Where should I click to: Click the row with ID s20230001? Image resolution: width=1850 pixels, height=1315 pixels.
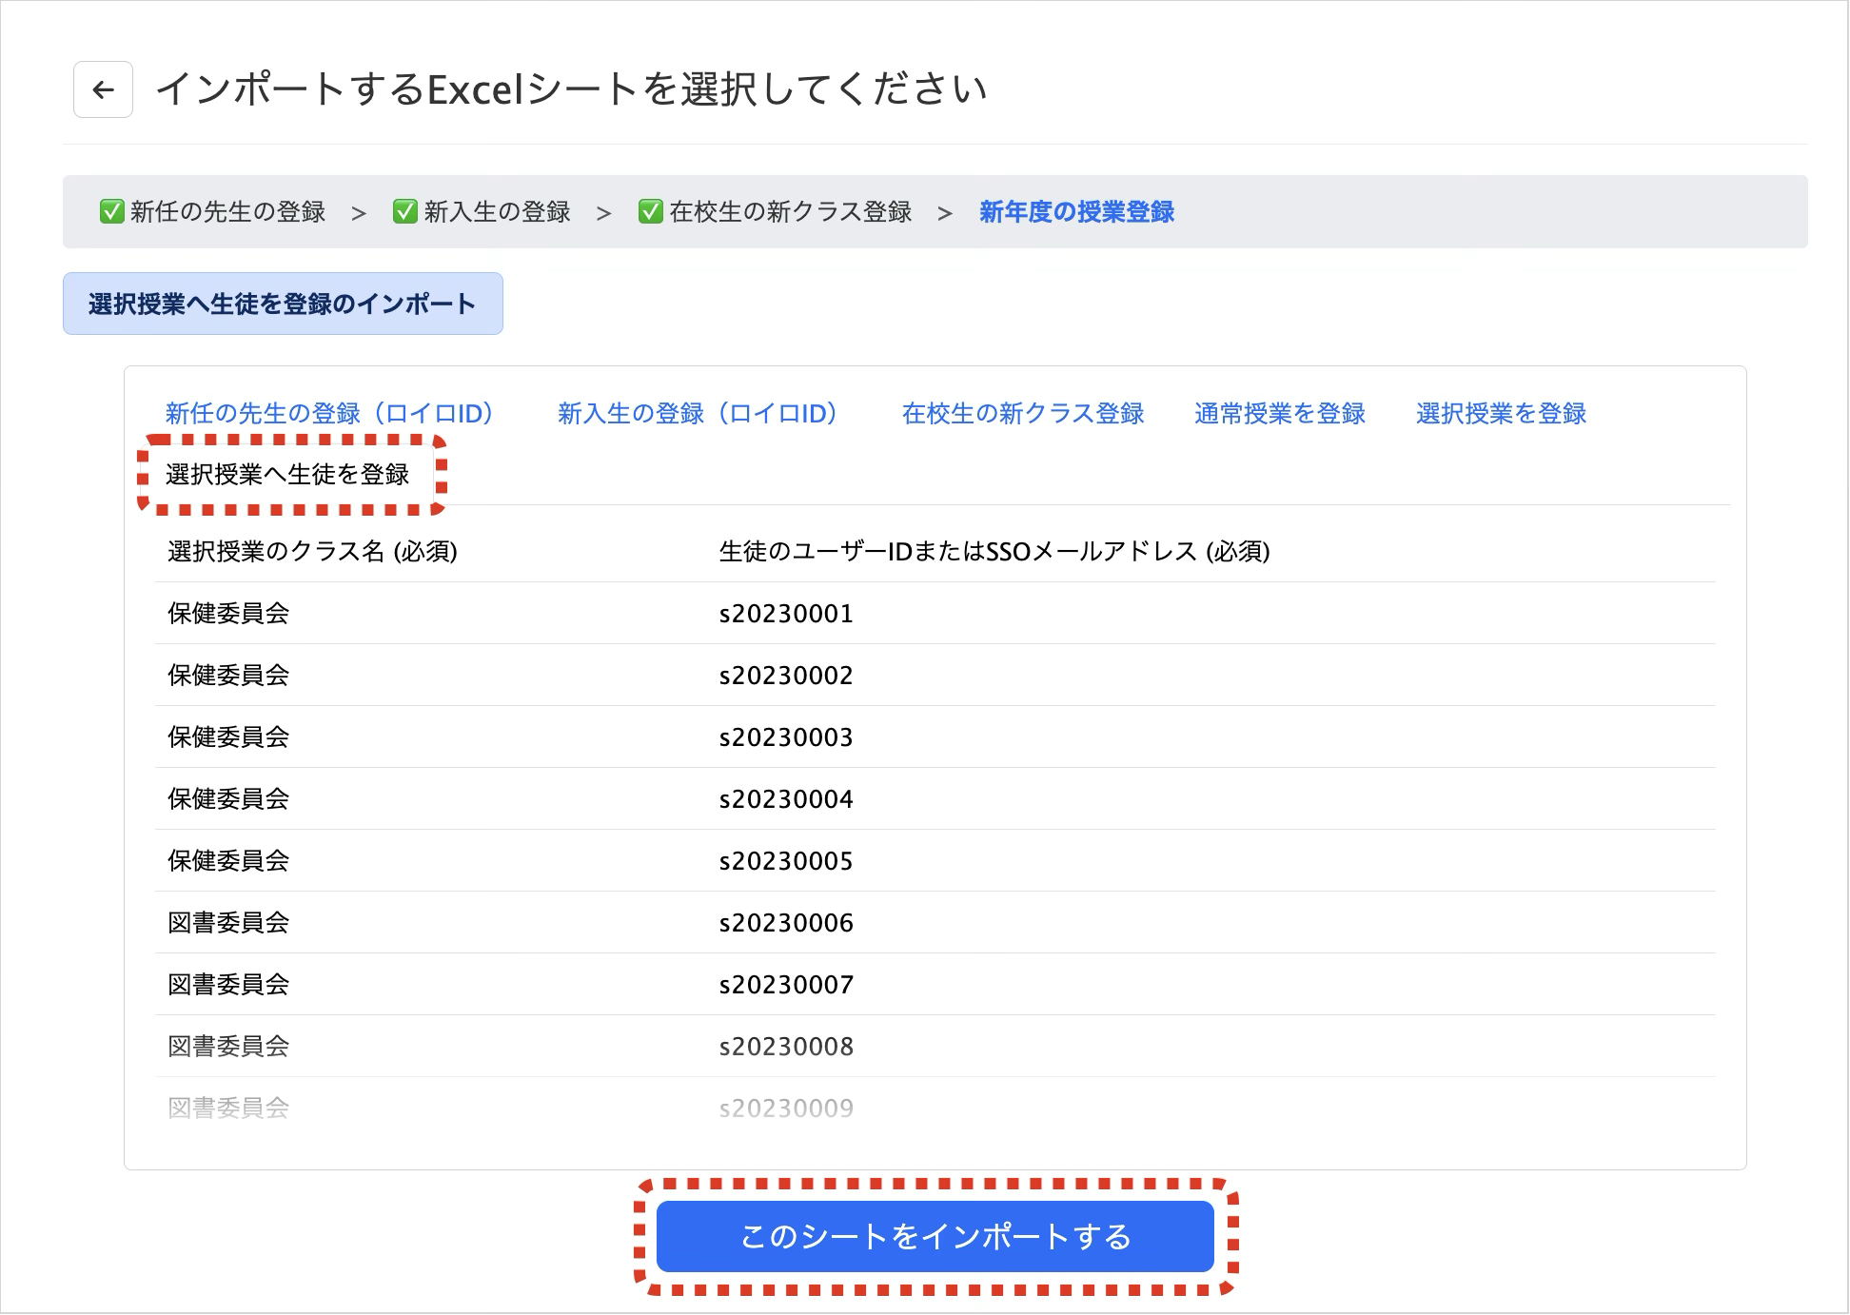pyautogui.click(x=786, y=614)
